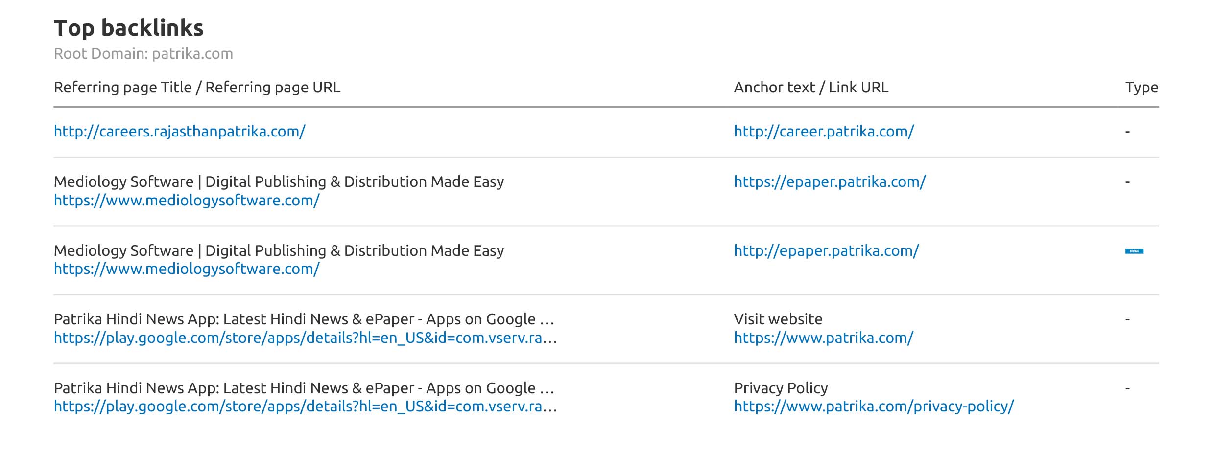Open the patrika.com privacy-policy link
1214x452 pixels.
pyautogui.click(x=873, y=407)
